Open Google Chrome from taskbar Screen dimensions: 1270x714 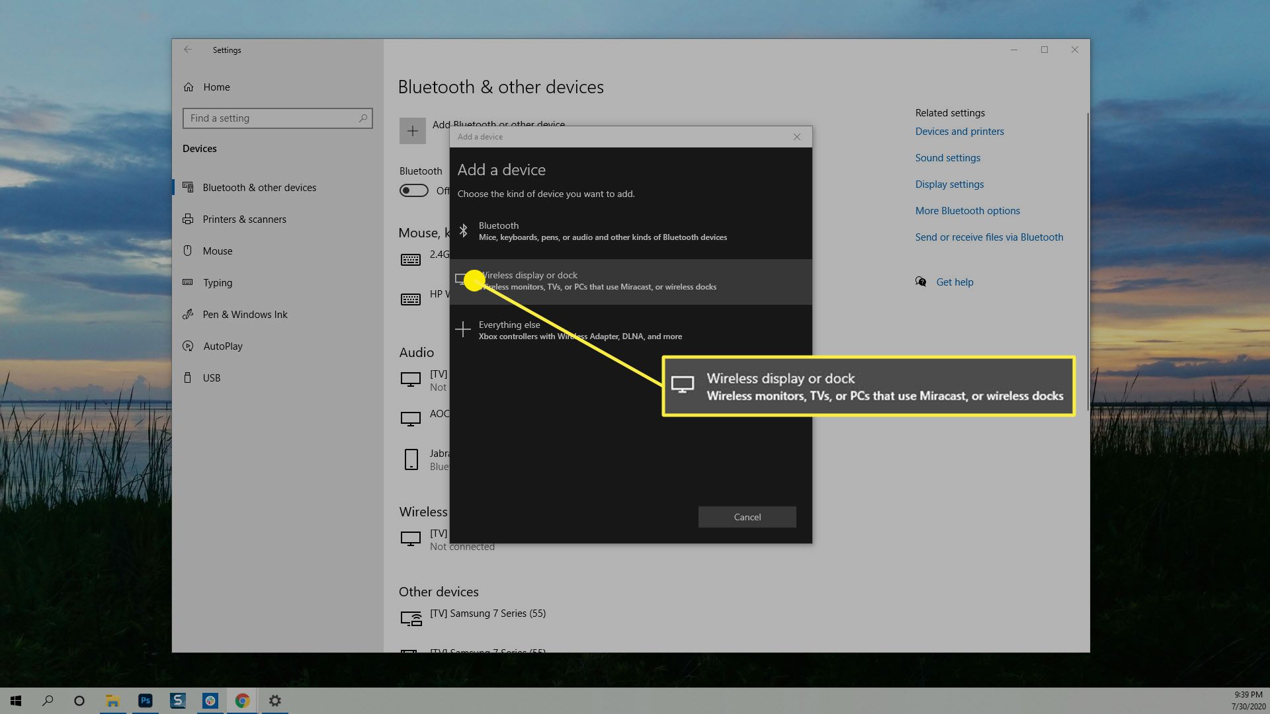[243, 700]
